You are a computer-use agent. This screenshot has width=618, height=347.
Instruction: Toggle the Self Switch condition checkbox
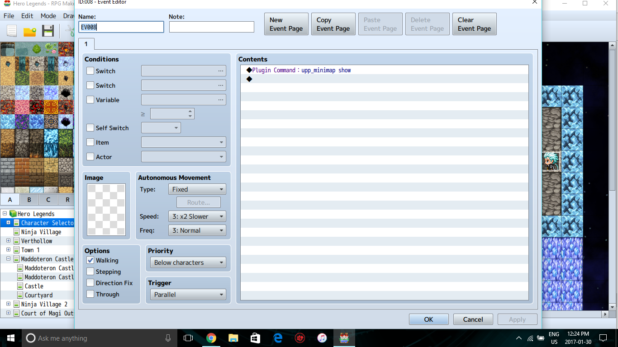click(x=90, y=128)
